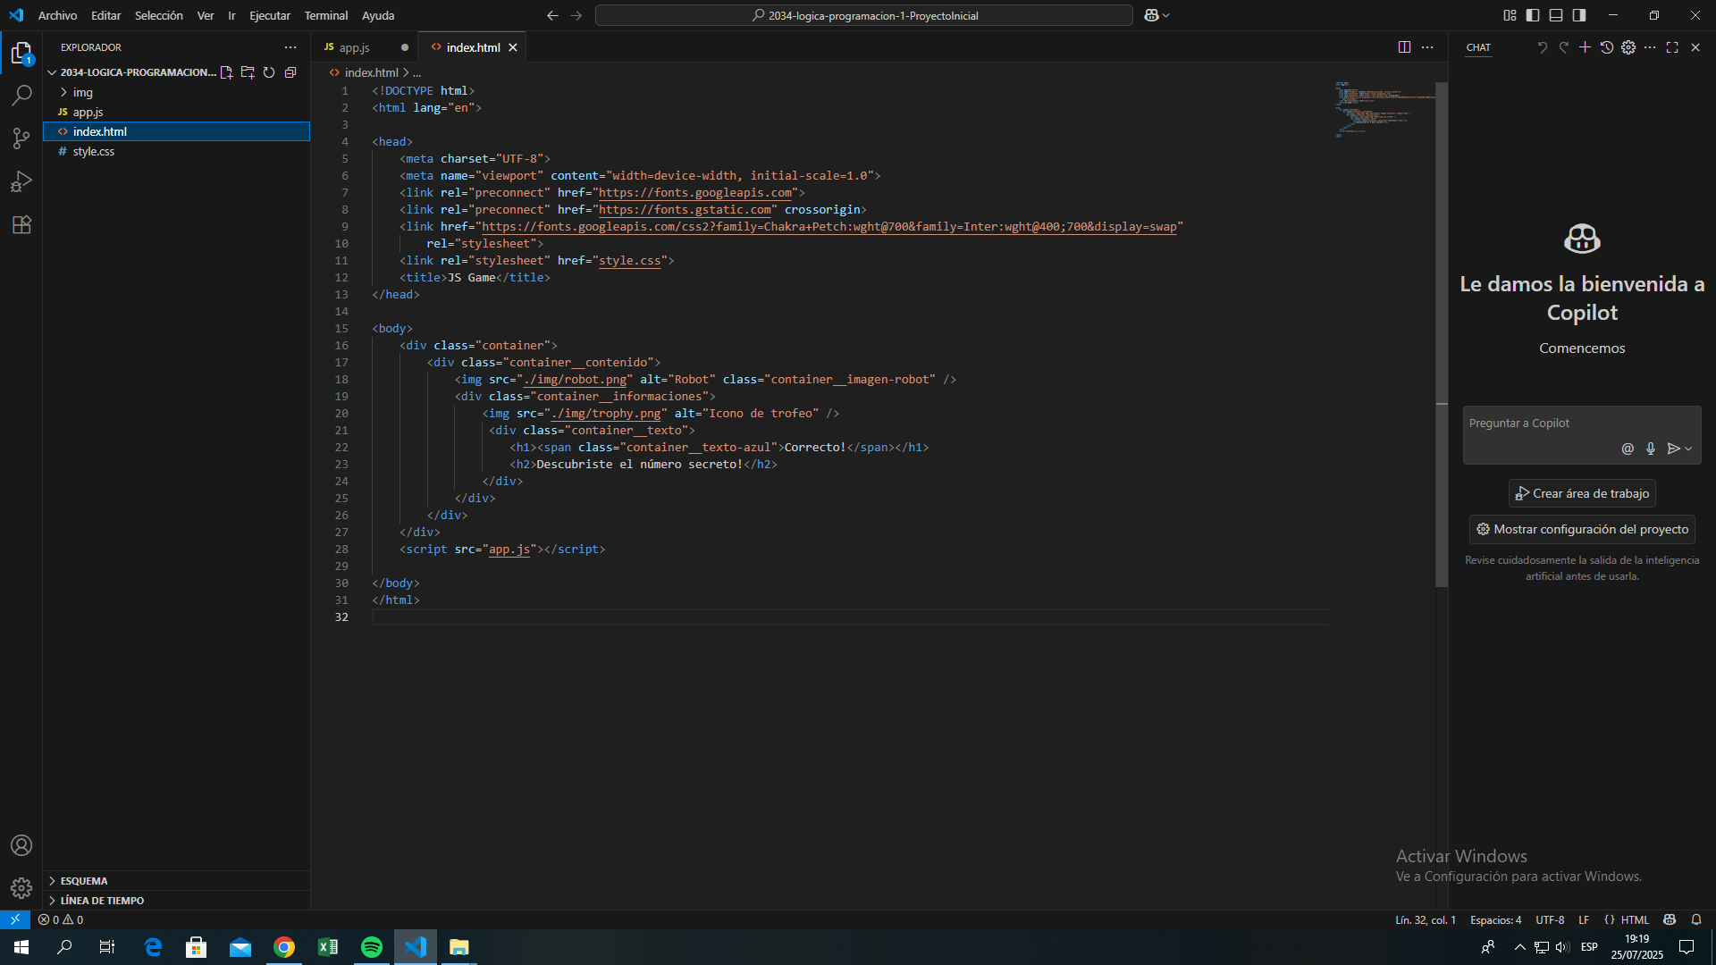The width and height of the screenshot is (1716, 965).
Task: Open the Search view in activity bar
Action: [21, 95]
